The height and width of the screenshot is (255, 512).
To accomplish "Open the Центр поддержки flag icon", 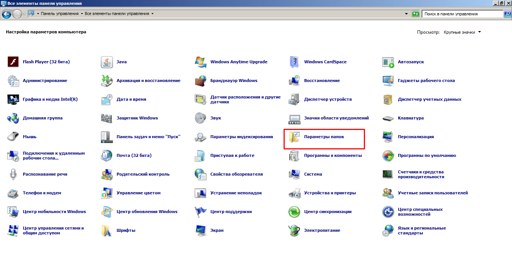I will tap(201, 212).
